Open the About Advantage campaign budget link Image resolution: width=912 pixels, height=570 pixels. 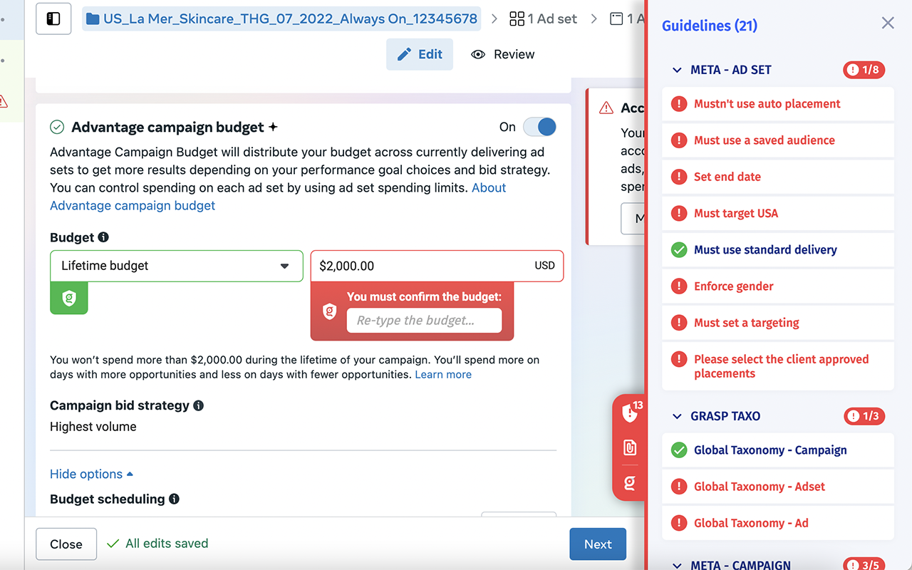pos(133,205)
